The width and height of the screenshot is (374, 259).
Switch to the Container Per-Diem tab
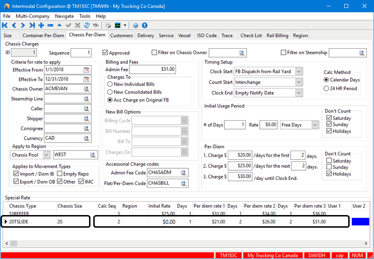(x=44, y=36)
